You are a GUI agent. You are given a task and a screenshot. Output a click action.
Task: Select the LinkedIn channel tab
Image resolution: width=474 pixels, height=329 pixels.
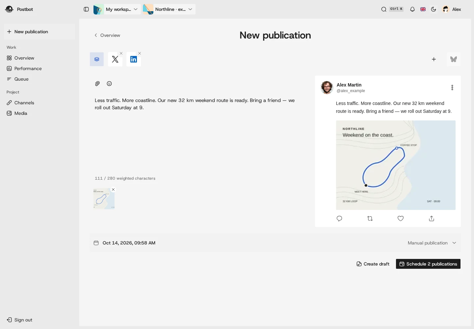(134, 59)
